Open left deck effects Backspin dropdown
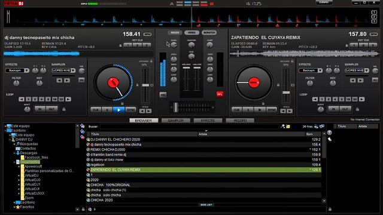 point(26,70)
